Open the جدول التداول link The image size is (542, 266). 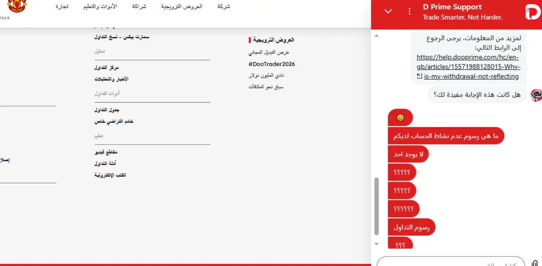[x=107, y=110]
